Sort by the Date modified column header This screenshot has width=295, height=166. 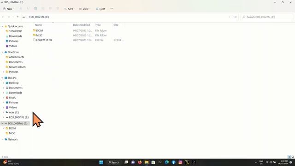81,25
